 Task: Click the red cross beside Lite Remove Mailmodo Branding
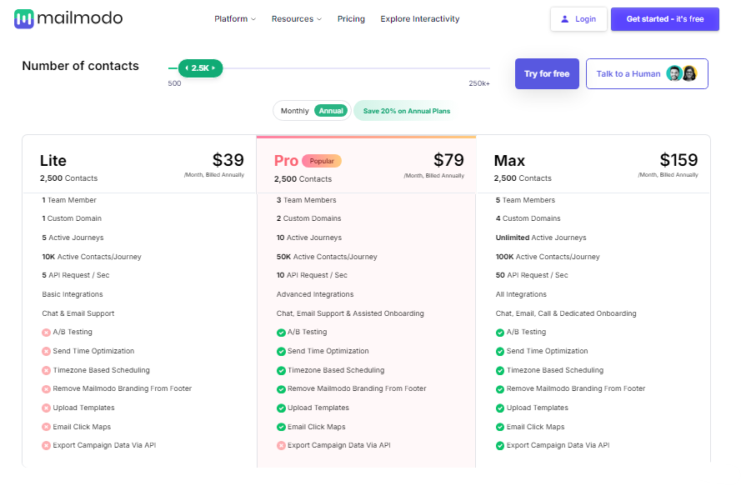click(x=47, y=389)
